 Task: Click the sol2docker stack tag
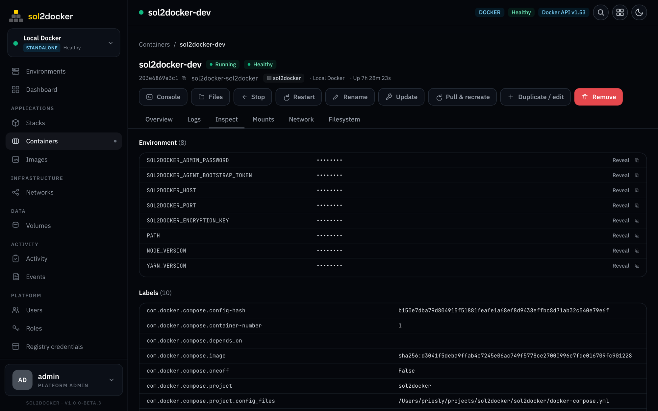pos(284,78)
